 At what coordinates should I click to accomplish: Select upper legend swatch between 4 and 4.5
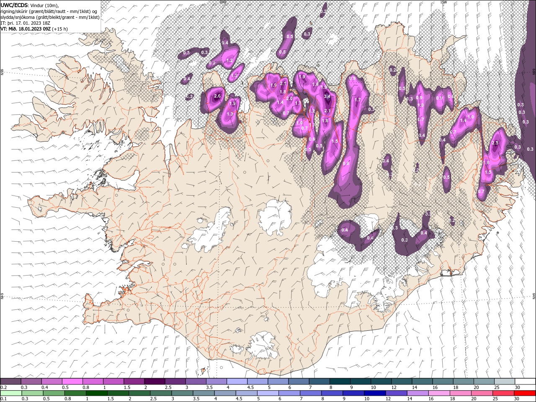coord(237,381)
